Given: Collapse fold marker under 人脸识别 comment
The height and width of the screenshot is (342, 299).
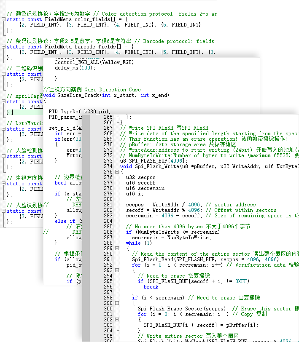Looking at the screenshot, I should click(x=4, y=211).
